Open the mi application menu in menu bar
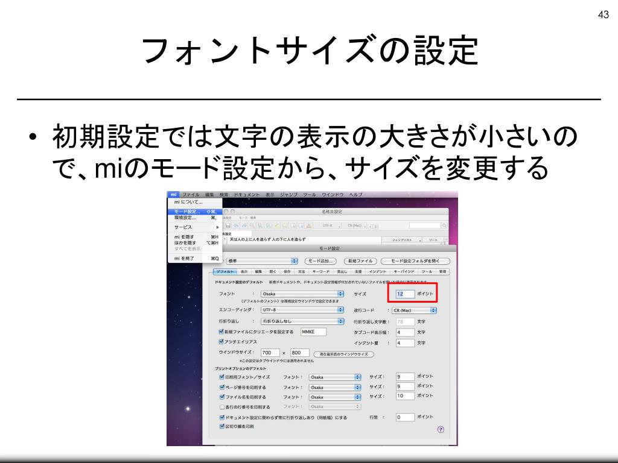This screenshot has width=618, height=463. pyautogui.click(x=173, y=195)
